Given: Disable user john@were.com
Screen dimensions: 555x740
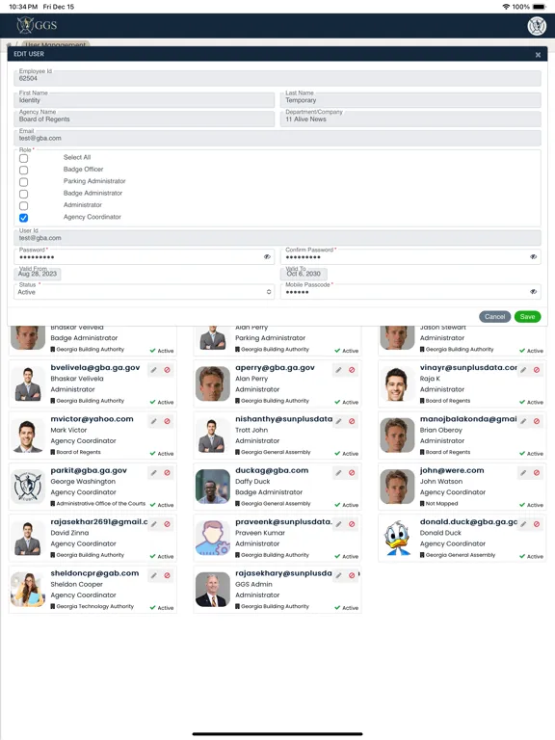Looking at the screenshot, I should click(537, 472).
